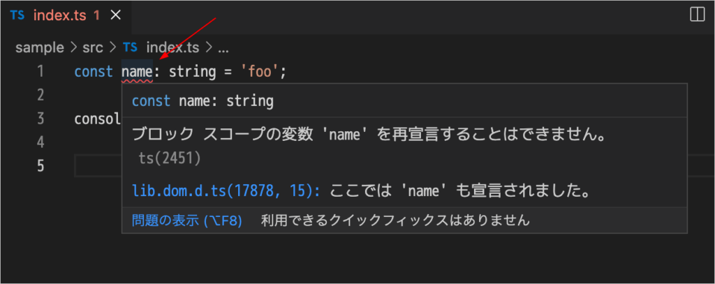Click the TS file icon in the tab
The width and height of the screenshot is (715, 284).
click(17, 15)
